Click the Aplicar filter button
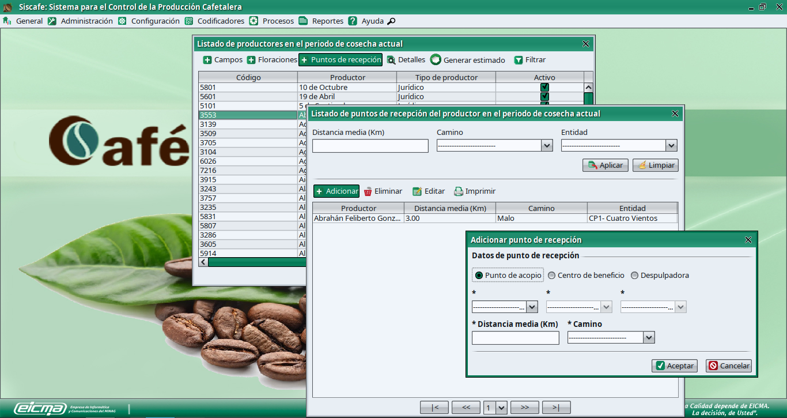The height and width of the screenshot is (418, 787). [x=605, y=165]
